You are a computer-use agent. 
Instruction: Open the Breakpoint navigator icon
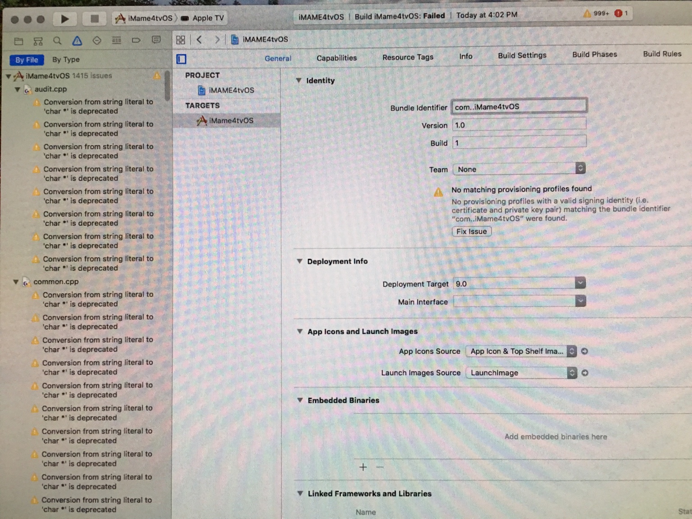tap(136, 40)
